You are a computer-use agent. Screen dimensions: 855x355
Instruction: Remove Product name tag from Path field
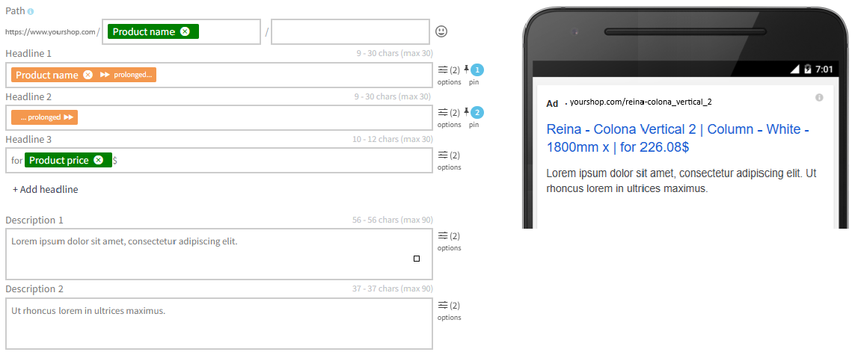pyautogui.click(x=185, y=31)
